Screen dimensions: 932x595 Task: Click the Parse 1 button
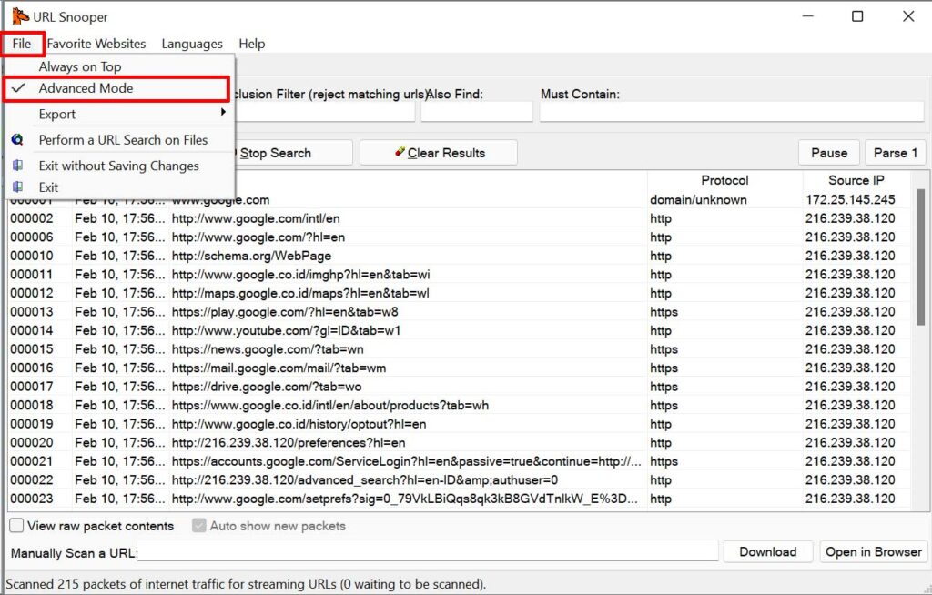pos(896,153)
